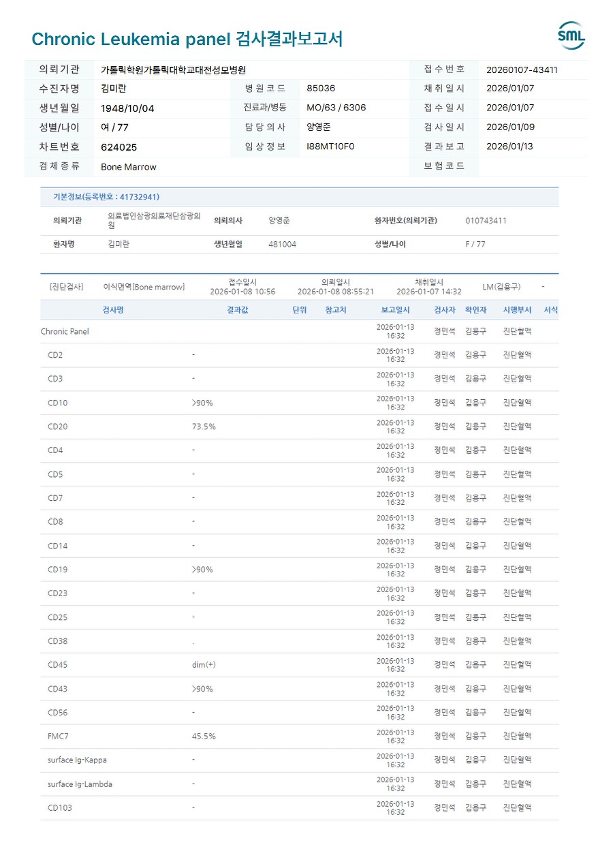Click the clinical info code I88MT10F0
Image resolution: width=613 pixels, height=866 pixels.
click(x=330, y=146)
